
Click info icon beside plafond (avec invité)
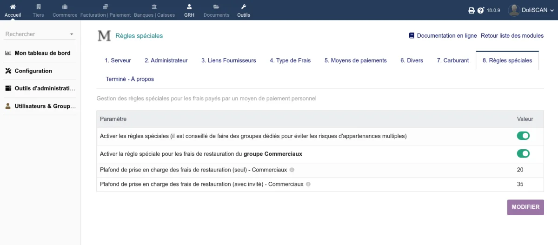coord(308,184)
